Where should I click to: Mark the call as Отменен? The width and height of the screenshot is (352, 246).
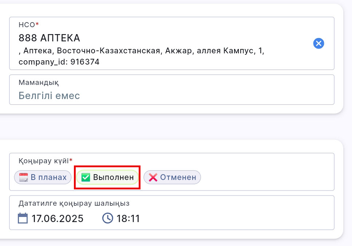click(x=172, y=177)
